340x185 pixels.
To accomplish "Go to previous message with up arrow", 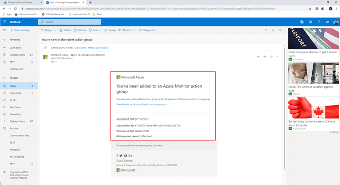I will [x=266, y=30].
